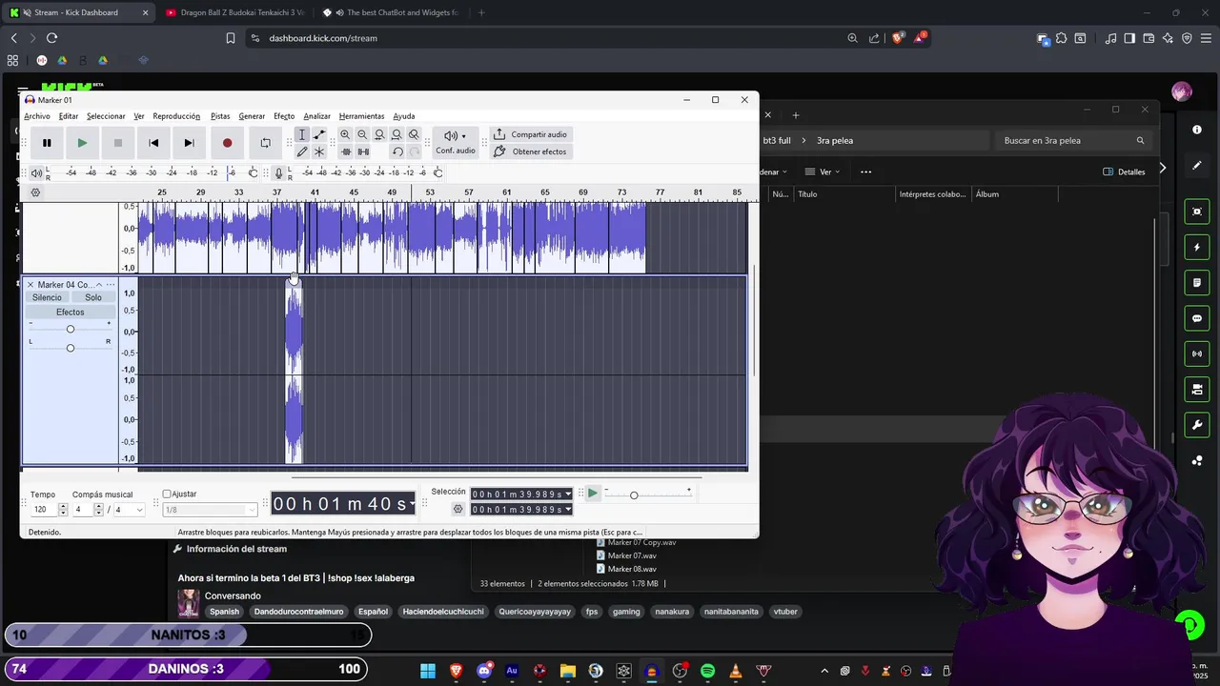Select the Envelope tool
The width and height of the screenshot is (1220, 686).
point(319,134)
